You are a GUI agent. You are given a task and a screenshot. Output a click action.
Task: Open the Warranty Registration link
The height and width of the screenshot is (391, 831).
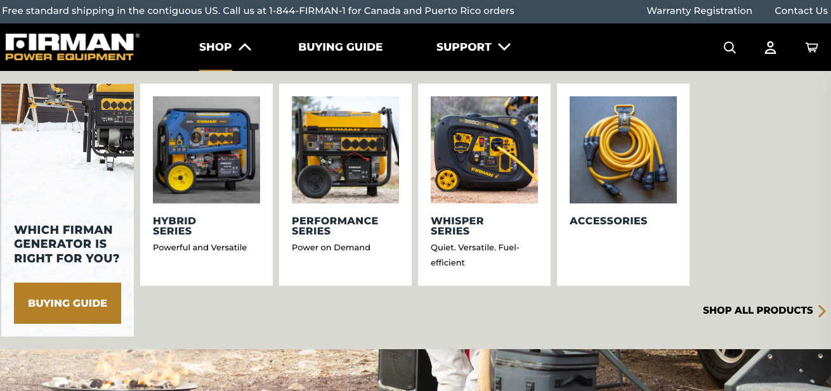699,11
